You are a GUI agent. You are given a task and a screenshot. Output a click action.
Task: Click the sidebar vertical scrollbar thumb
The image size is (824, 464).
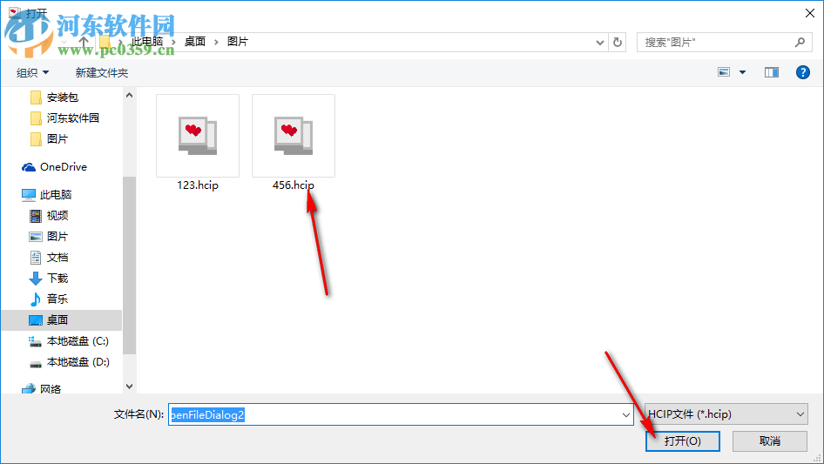point(129,266)
